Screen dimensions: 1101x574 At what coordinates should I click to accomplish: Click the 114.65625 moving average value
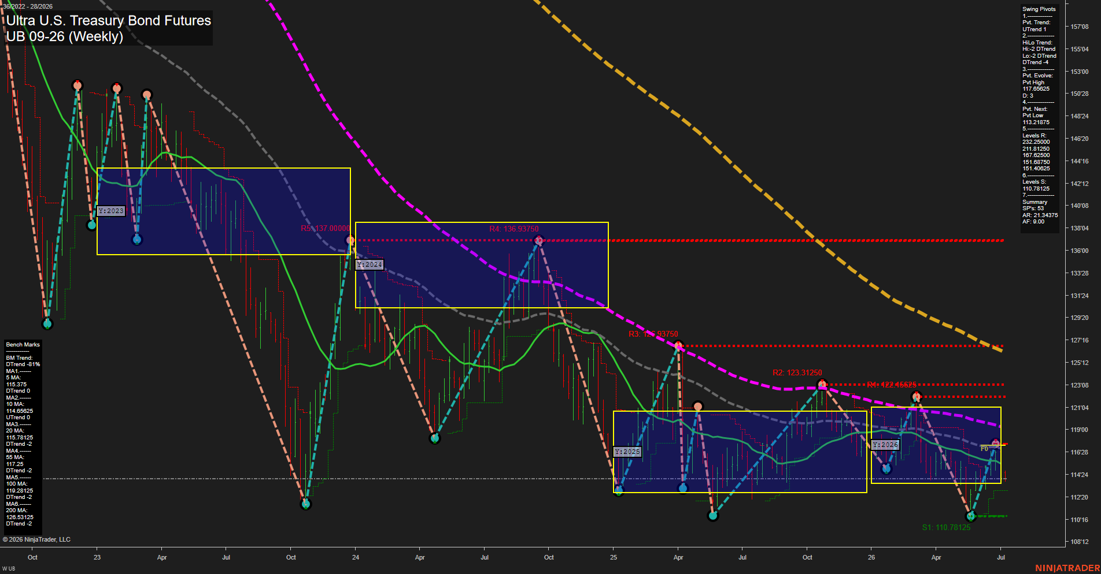pos(19,411)
